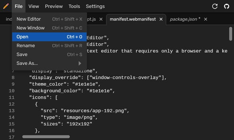Choose New Editor from the File menu
The image size is (234, 140).
click(49, 19)
